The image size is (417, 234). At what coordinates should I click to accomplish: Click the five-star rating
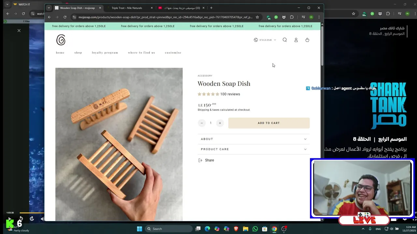[x=208, y=94]
